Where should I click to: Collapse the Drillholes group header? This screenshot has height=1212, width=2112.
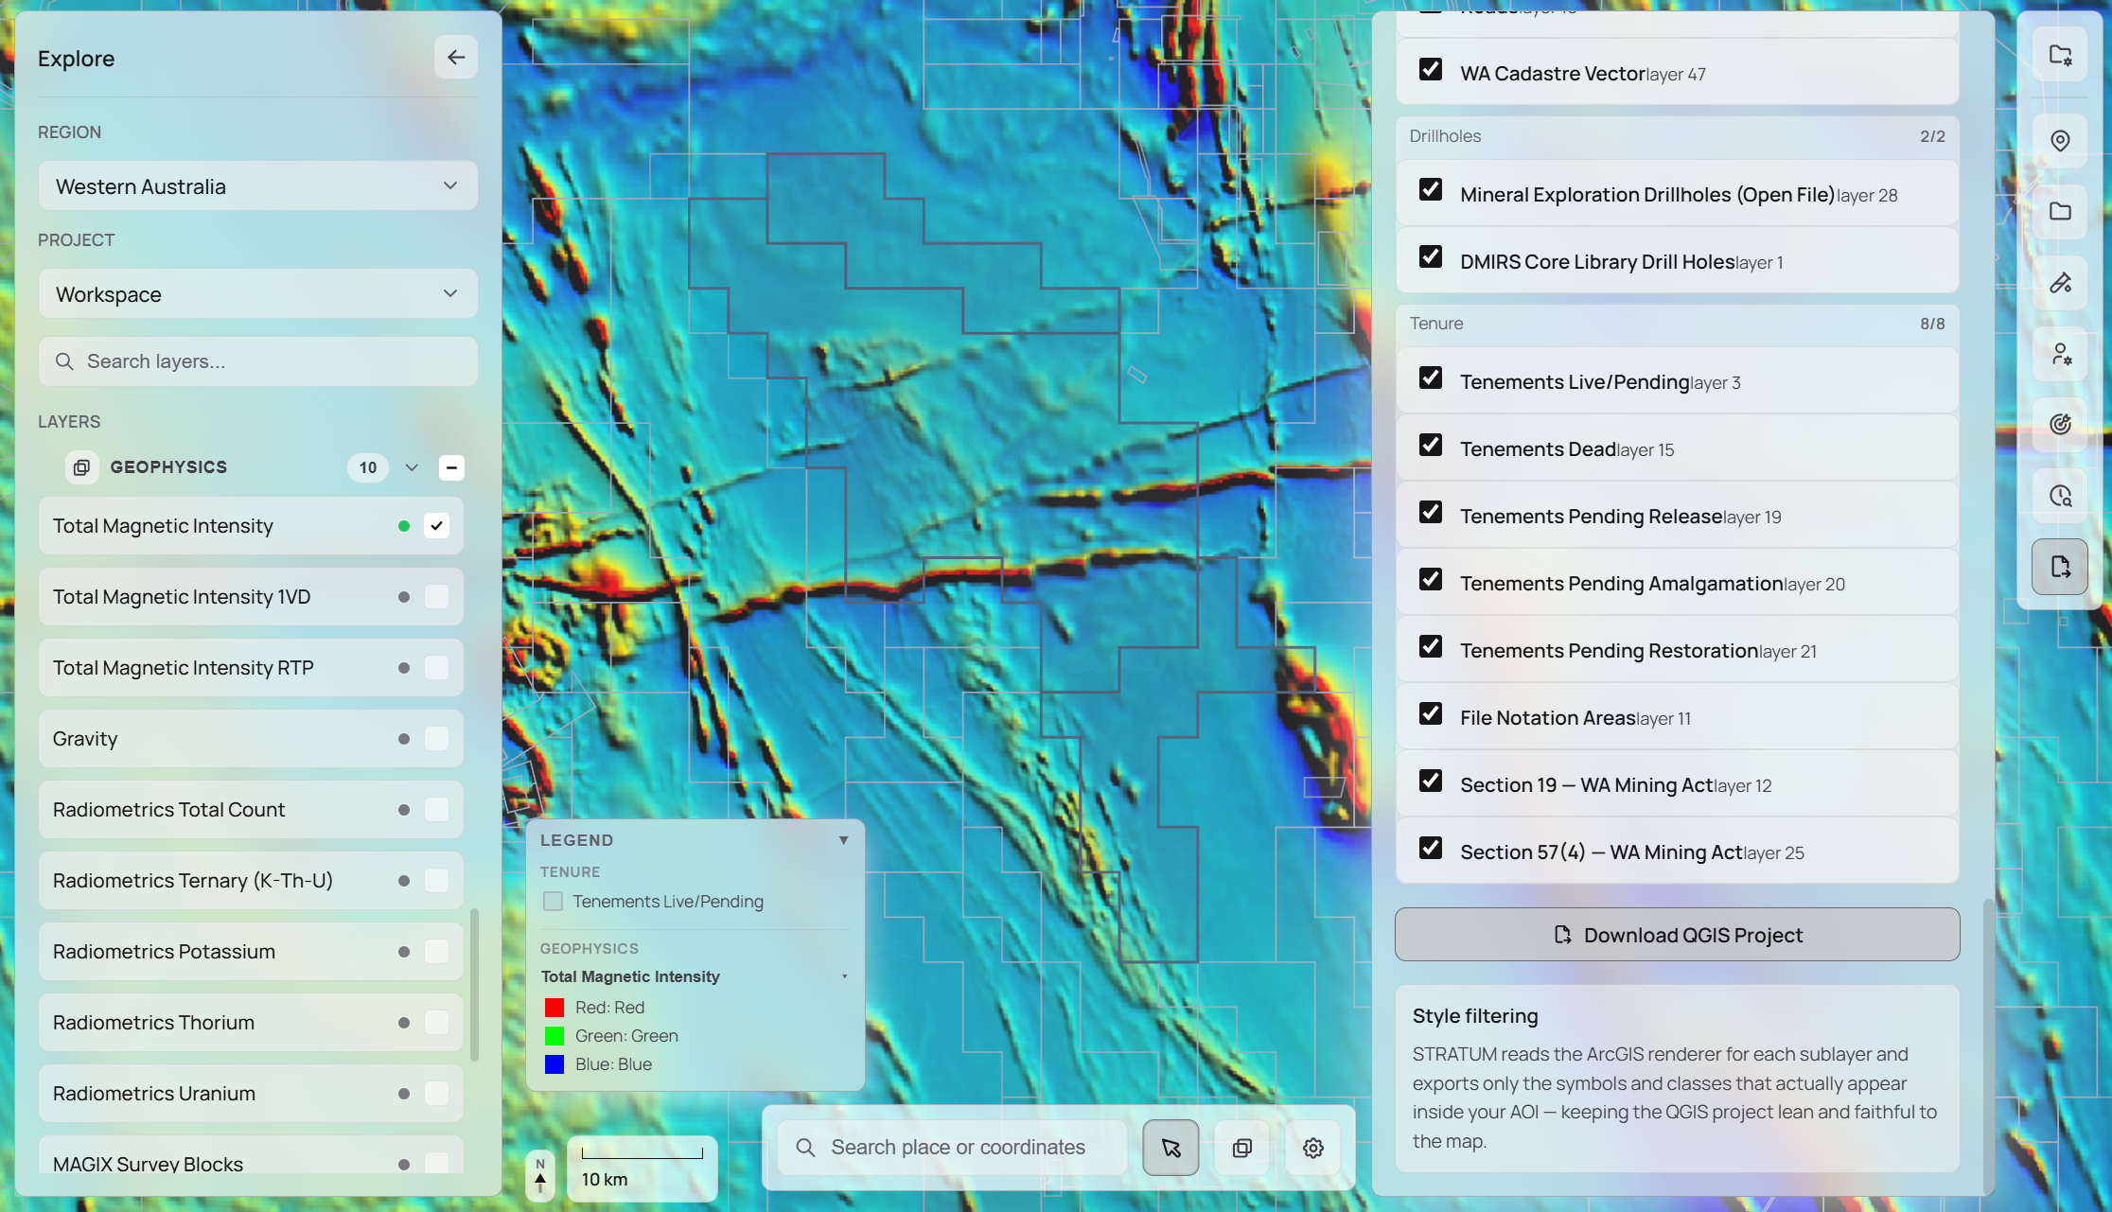point(1677,136)
